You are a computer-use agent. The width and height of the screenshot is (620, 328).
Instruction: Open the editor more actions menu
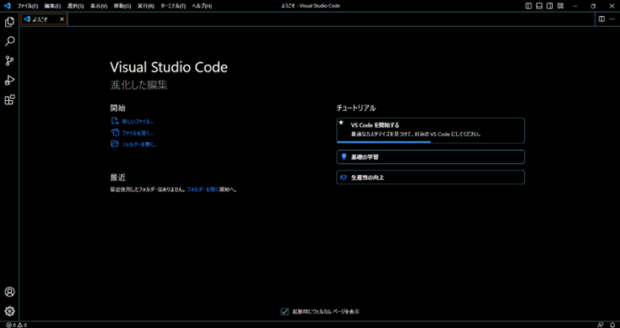click(611, 19)
